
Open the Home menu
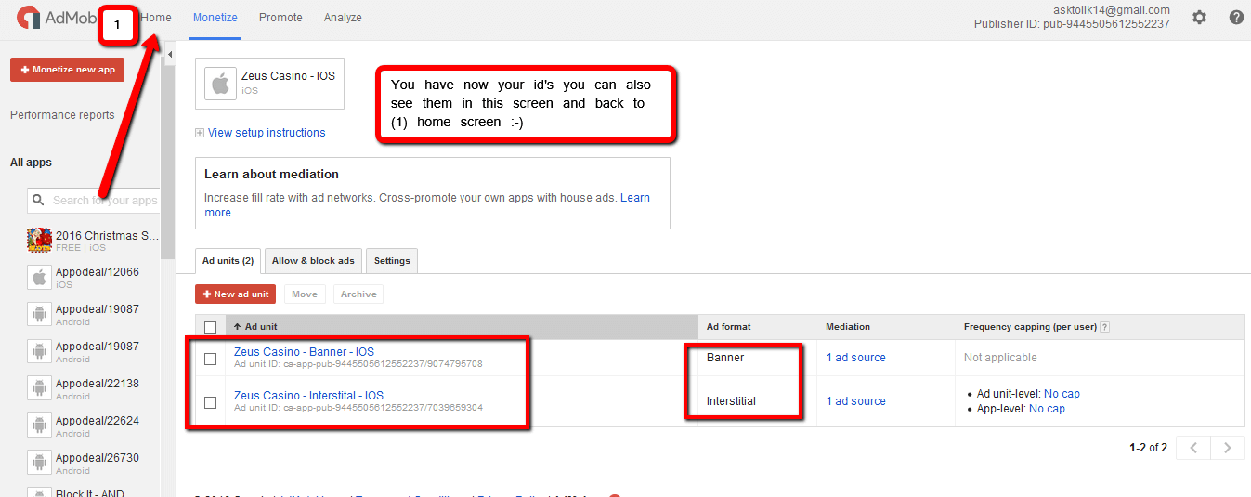coord(156,18)
